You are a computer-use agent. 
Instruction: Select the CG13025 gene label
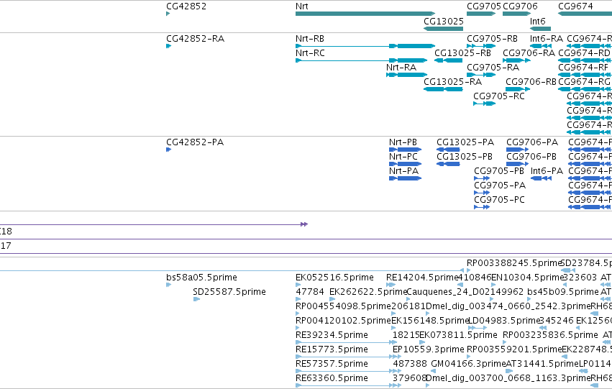[444, 21]
